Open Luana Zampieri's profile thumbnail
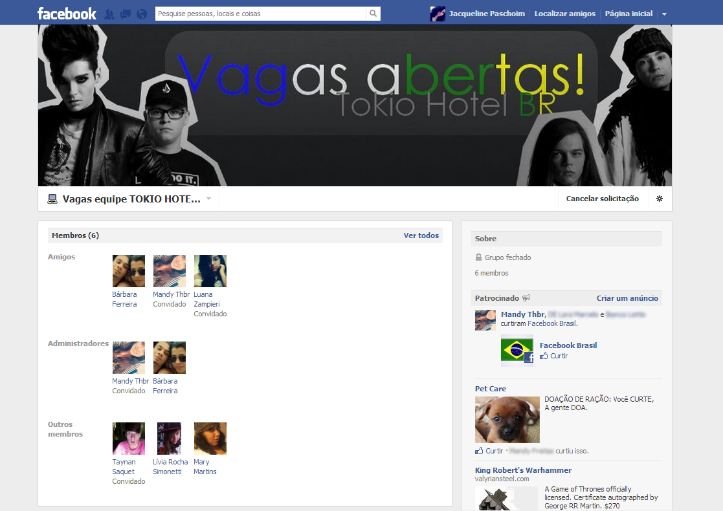 coord(210,271)
